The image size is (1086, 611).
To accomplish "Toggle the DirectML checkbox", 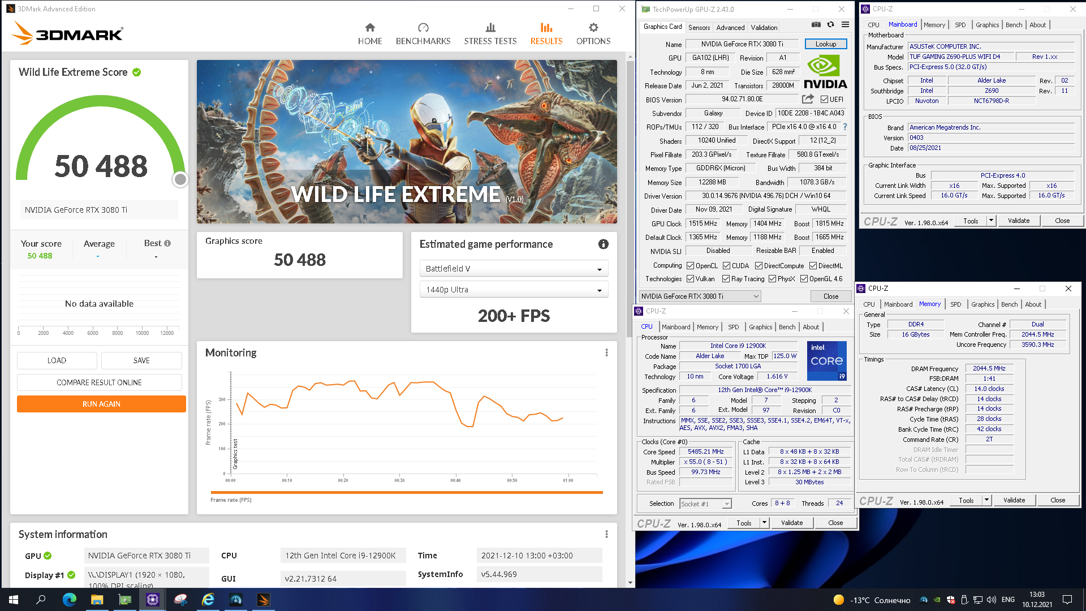I will 813,266.
